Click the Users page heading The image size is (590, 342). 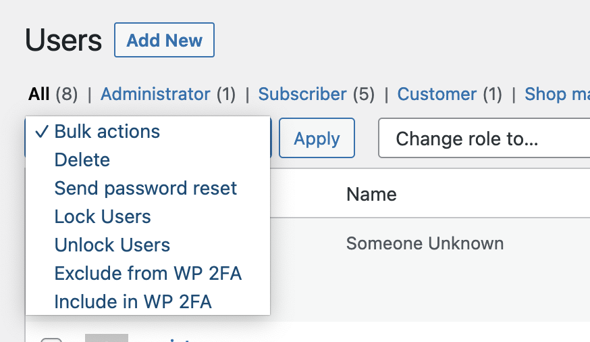63,41
